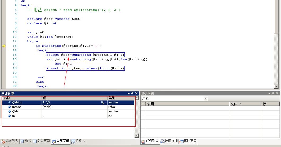
Task: Switch to the 命令窗口 tab
Action: click(41, 141)
